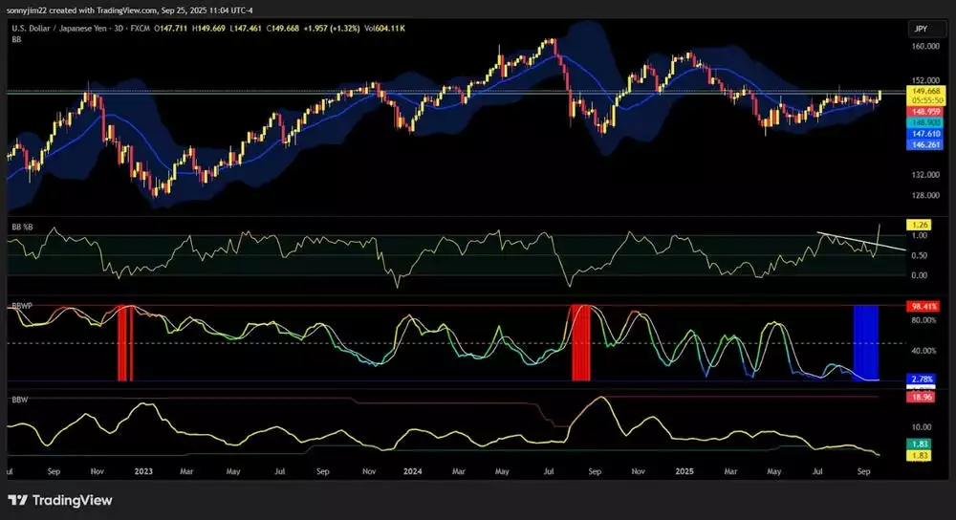Click the 2023 marker on time axis

(142, 471)
